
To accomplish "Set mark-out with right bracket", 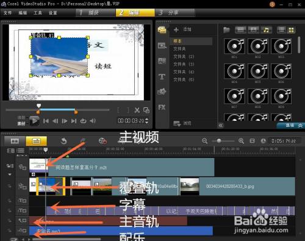I will point(128,110).
